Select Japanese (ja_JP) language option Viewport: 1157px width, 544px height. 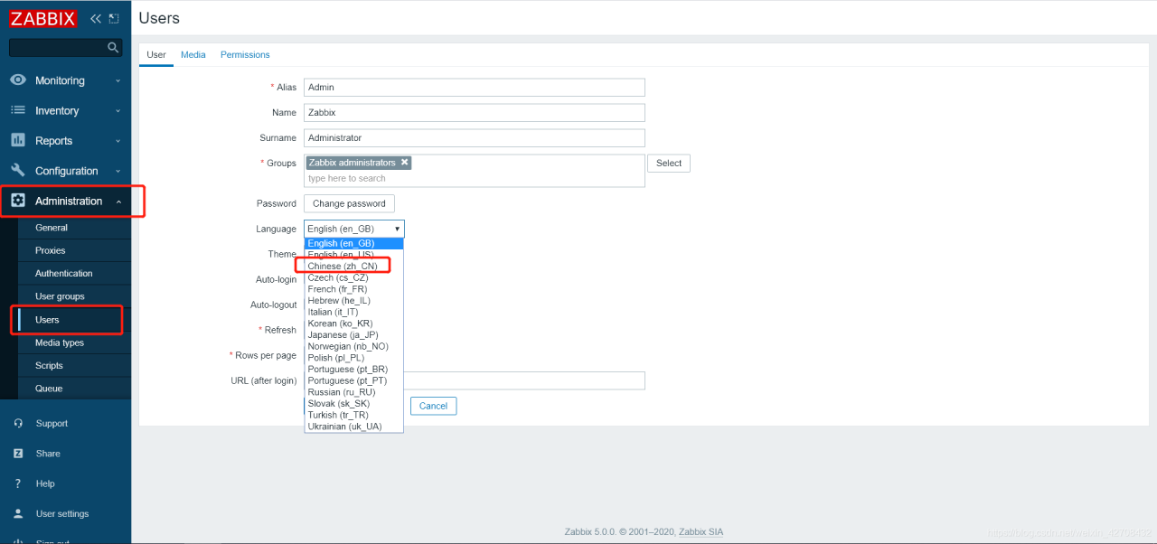[x=353, y=334]
